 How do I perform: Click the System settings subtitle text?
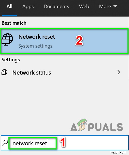pos(35,46)
